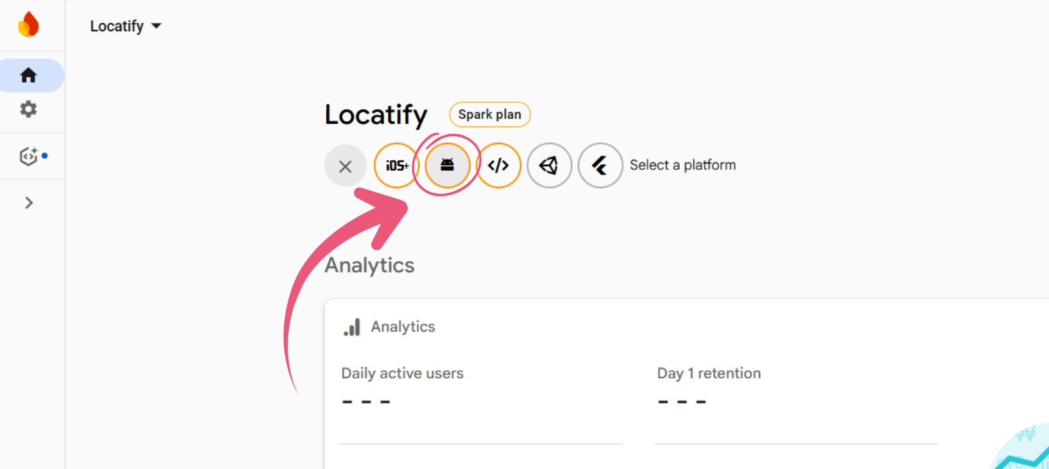The image size is (1049, 469).
Task: Open the Locatify project selector dropdown
Action: [x=125, y=26]
